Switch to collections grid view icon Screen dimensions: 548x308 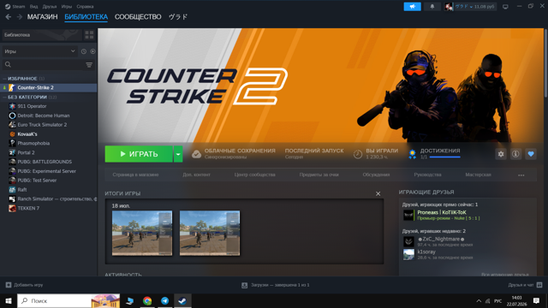click(89, 35)
